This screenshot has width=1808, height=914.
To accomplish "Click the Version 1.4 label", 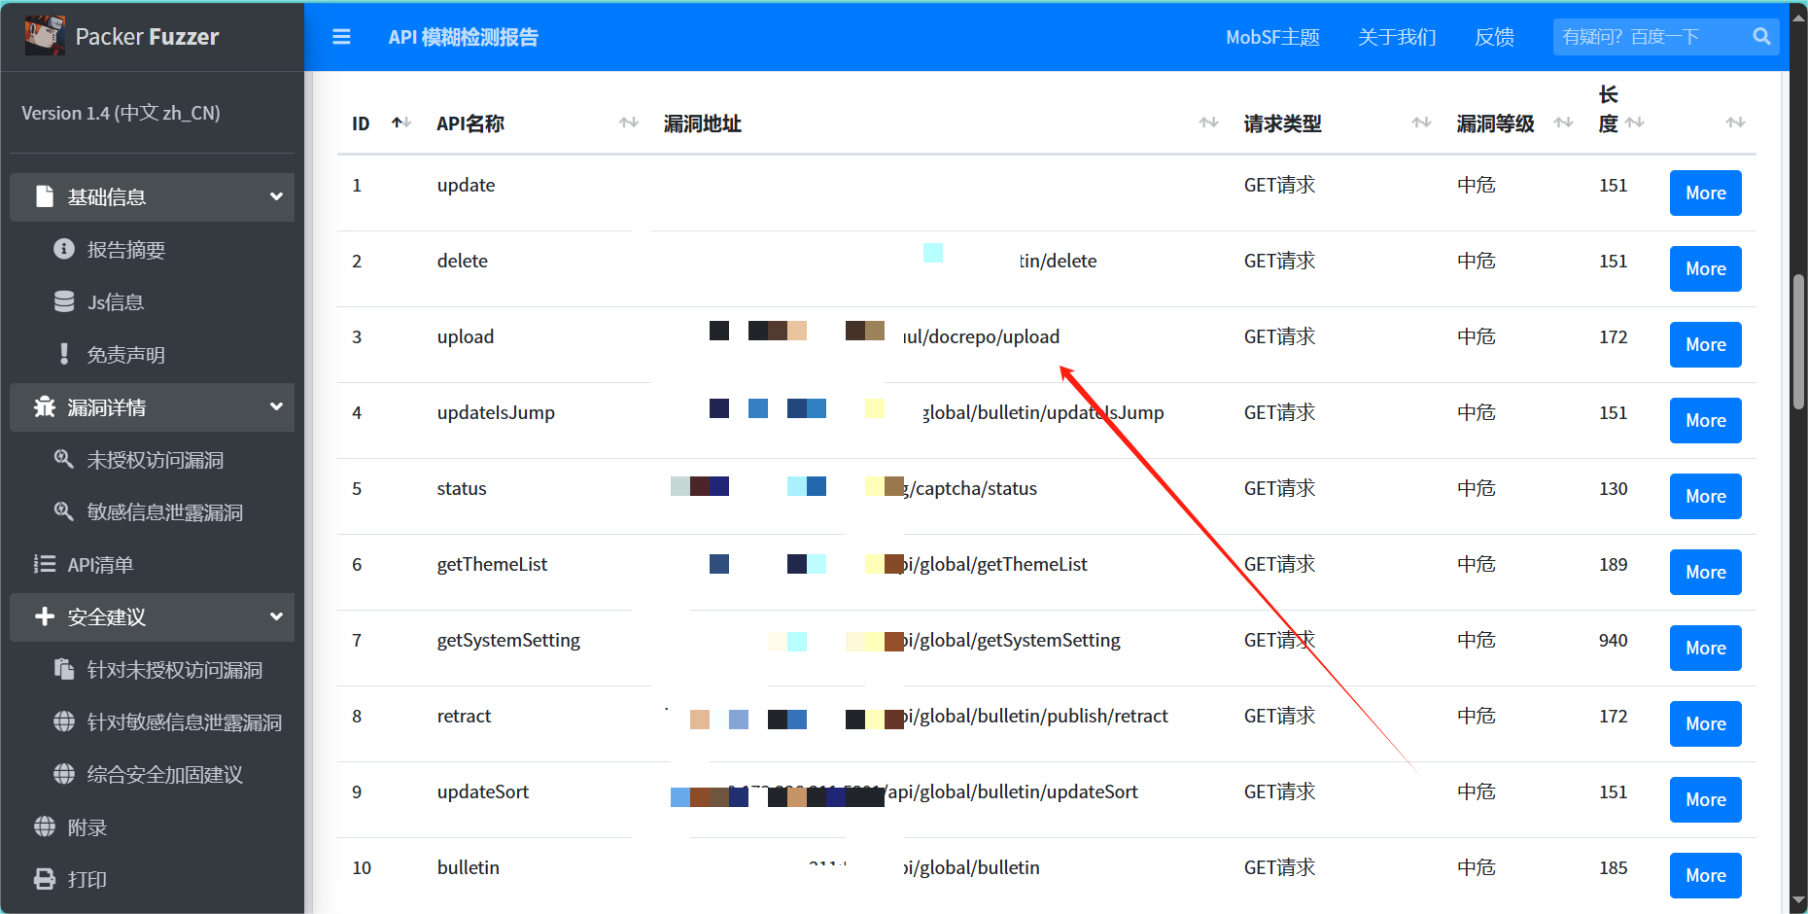I will pos(121,113).
